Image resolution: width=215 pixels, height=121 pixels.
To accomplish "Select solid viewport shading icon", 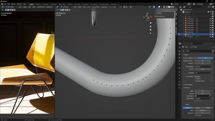I will (x=169, y=7).
